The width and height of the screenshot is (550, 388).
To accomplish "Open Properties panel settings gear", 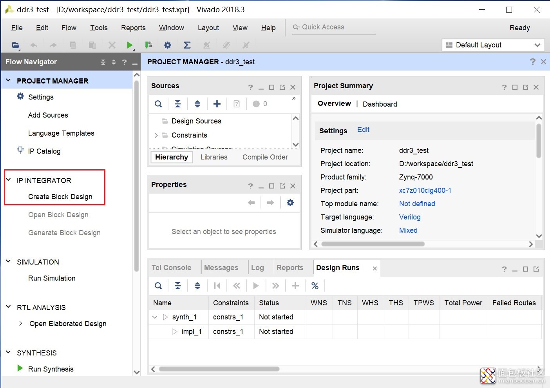I will [290, 203].
